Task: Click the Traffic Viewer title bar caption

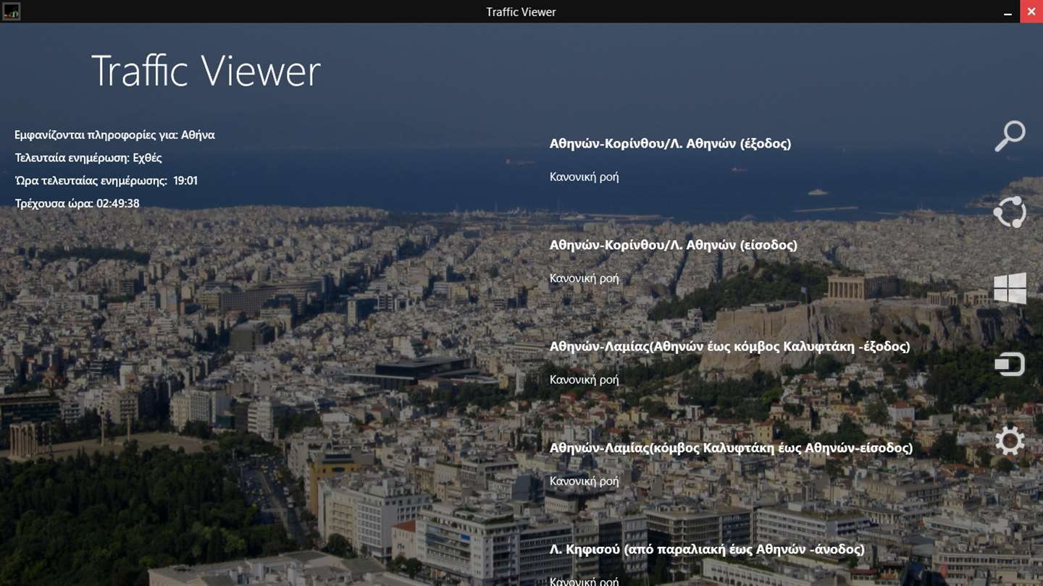Action: click(x=521, y=12)
